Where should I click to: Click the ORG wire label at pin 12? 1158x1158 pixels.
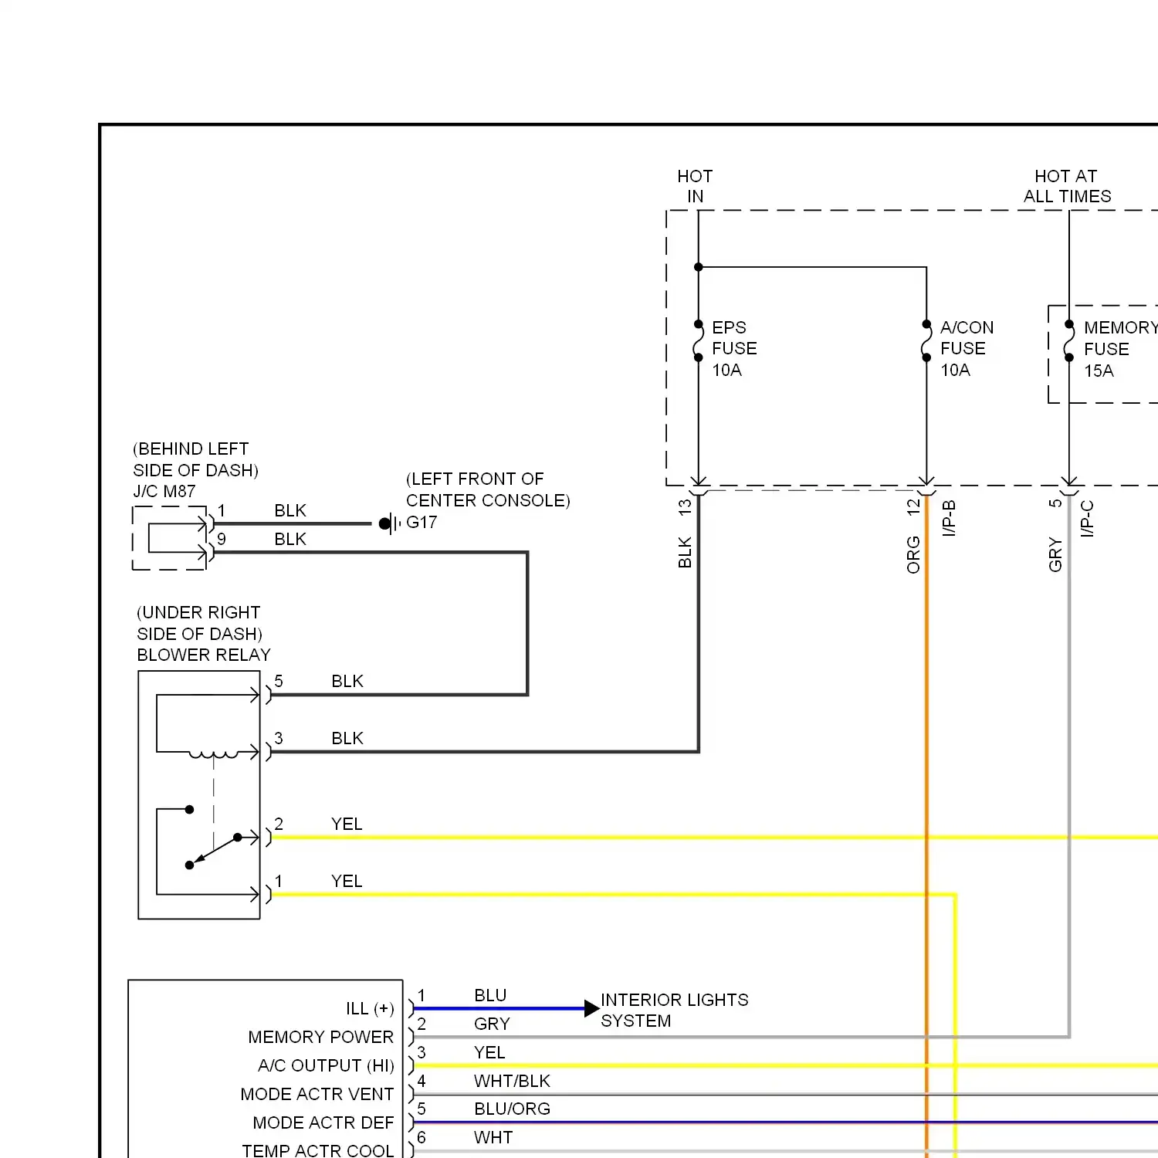tap(913, 554)
